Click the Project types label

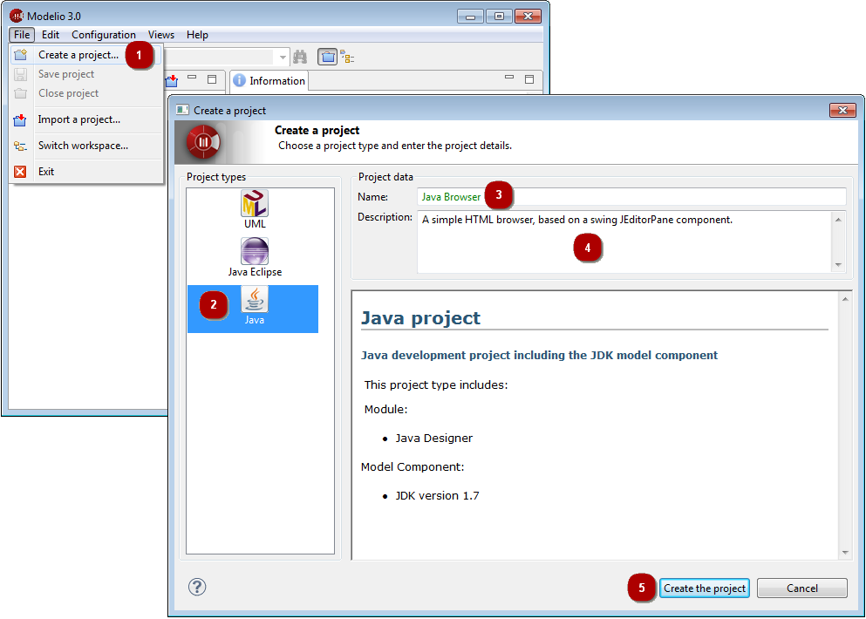pyautogui.click(x=216, y=177)
